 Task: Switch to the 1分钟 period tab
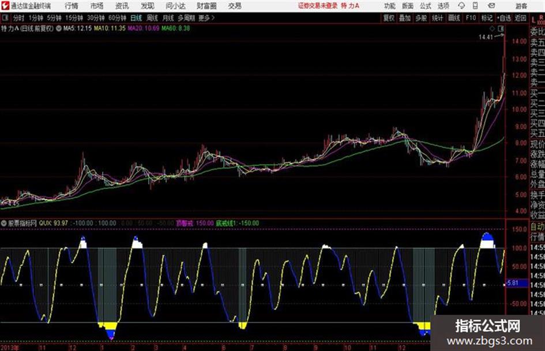tap(36, 18)
